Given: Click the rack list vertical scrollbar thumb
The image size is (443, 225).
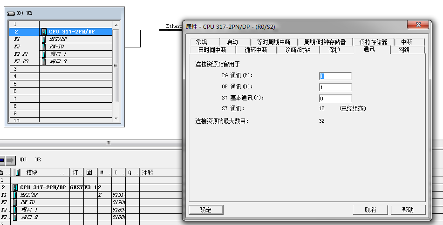Looking at the screenshot, I should [116, 66].
